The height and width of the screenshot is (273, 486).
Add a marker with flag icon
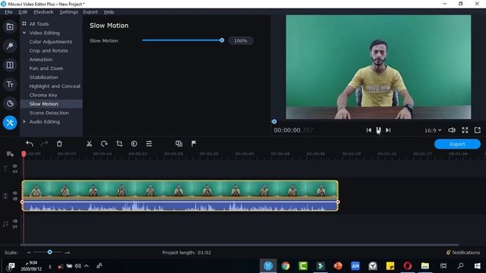(x=194, y=143)
